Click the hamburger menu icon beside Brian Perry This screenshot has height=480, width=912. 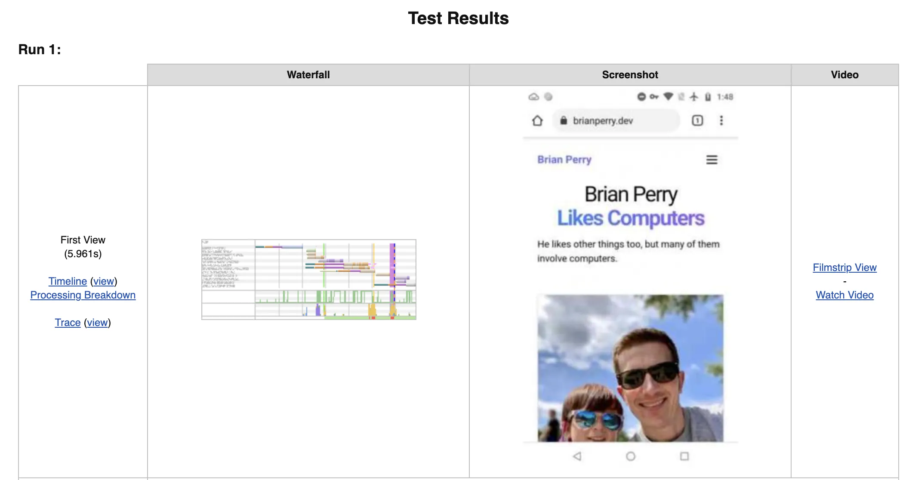coord(712,160)
